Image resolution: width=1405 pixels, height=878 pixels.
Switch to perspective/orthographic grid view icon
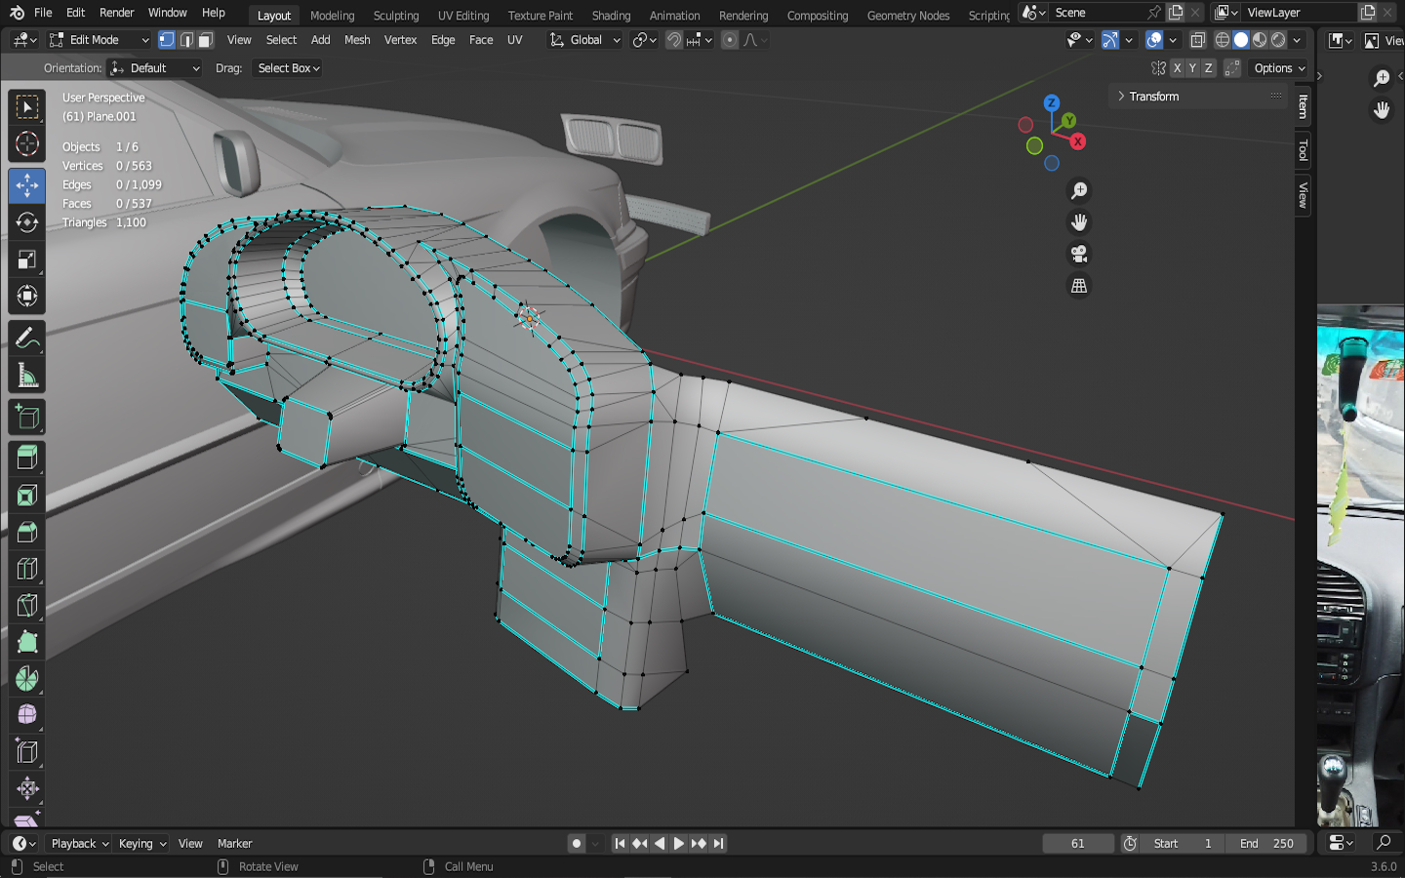click(x=1079, y=286)
